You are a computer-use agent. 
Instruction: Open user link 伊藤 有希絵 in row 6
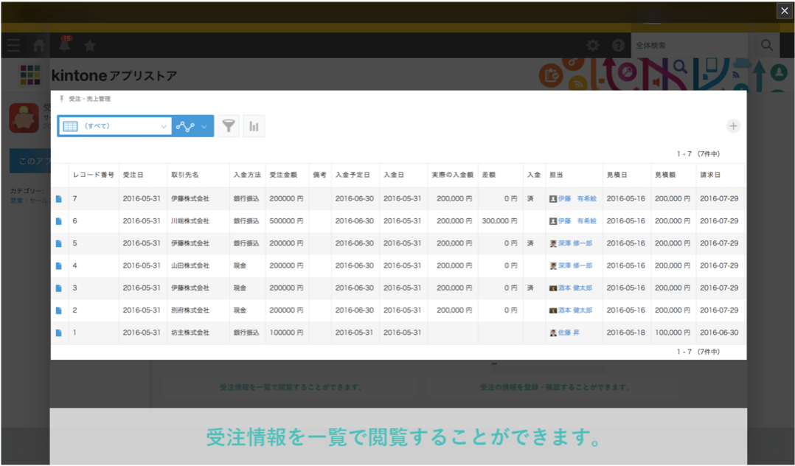577,221
